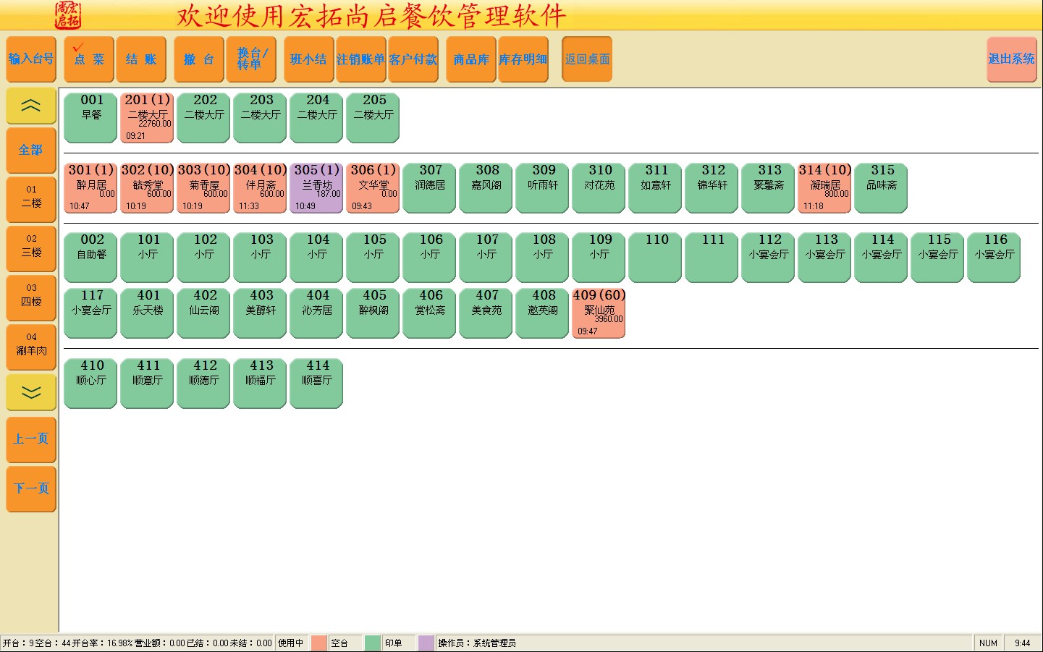Click the 输入台号 table number field
Viewport: 1043px width, 652px height.
(x=31, y=59)
